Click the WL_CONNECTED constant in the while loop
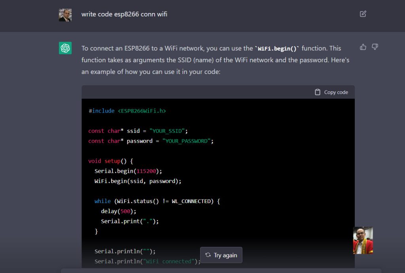 [x=191, y=201]
